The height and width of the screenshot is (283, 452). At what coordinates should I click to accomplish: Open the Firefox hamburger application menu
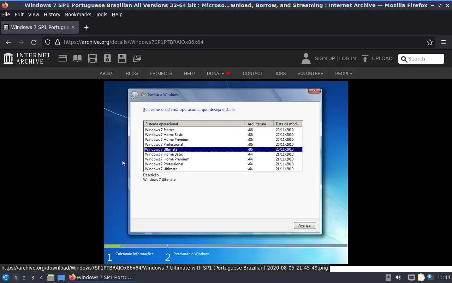tap(444, 42)
